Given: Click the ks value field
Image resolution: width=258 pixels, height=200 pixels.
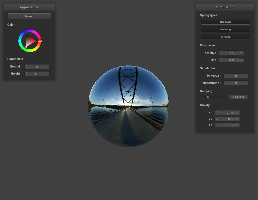Looking at the screenshot, I should (231, 60).
